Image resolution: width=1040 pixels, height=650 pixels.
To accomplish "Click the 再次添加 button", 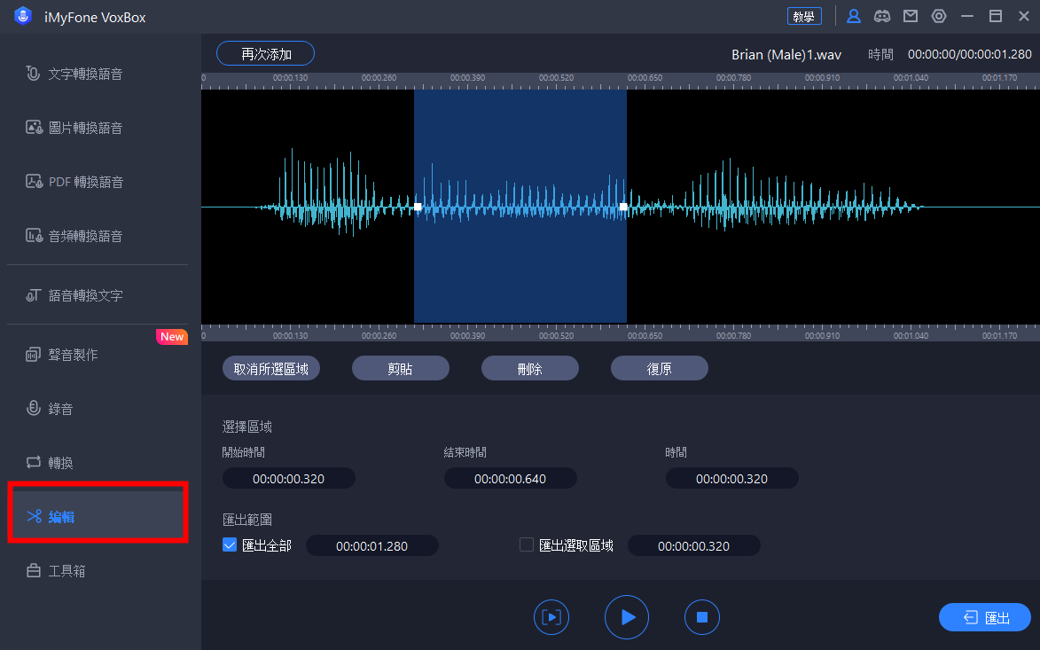I will [265, 53].
